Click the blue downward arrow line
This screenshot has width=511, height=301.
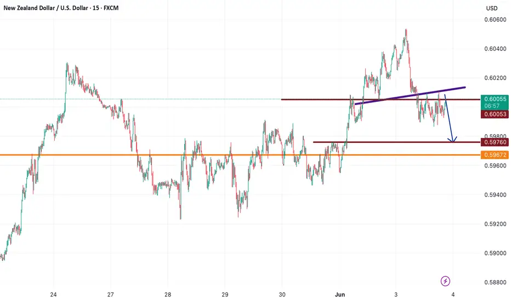[x=448, y=118]
